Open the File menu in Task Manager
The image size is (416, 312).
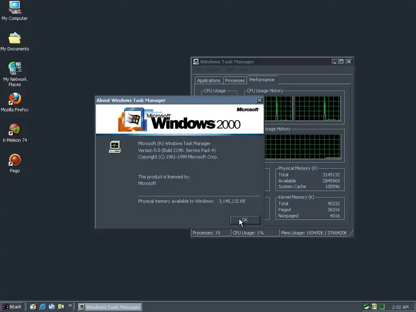tap(198, 69)
